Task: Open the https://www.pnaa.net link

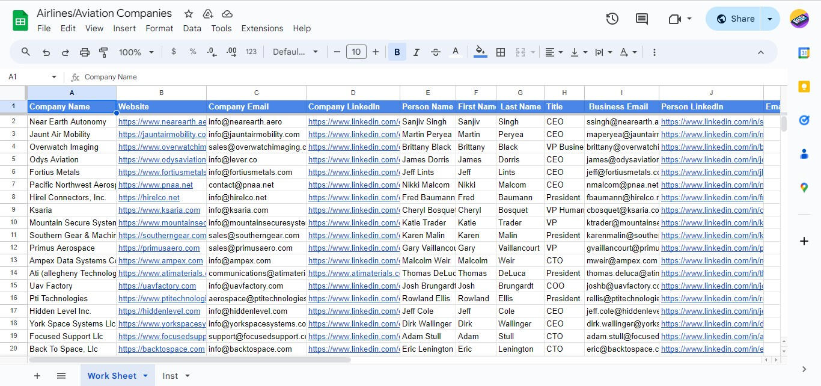Action: coord(156,185)
